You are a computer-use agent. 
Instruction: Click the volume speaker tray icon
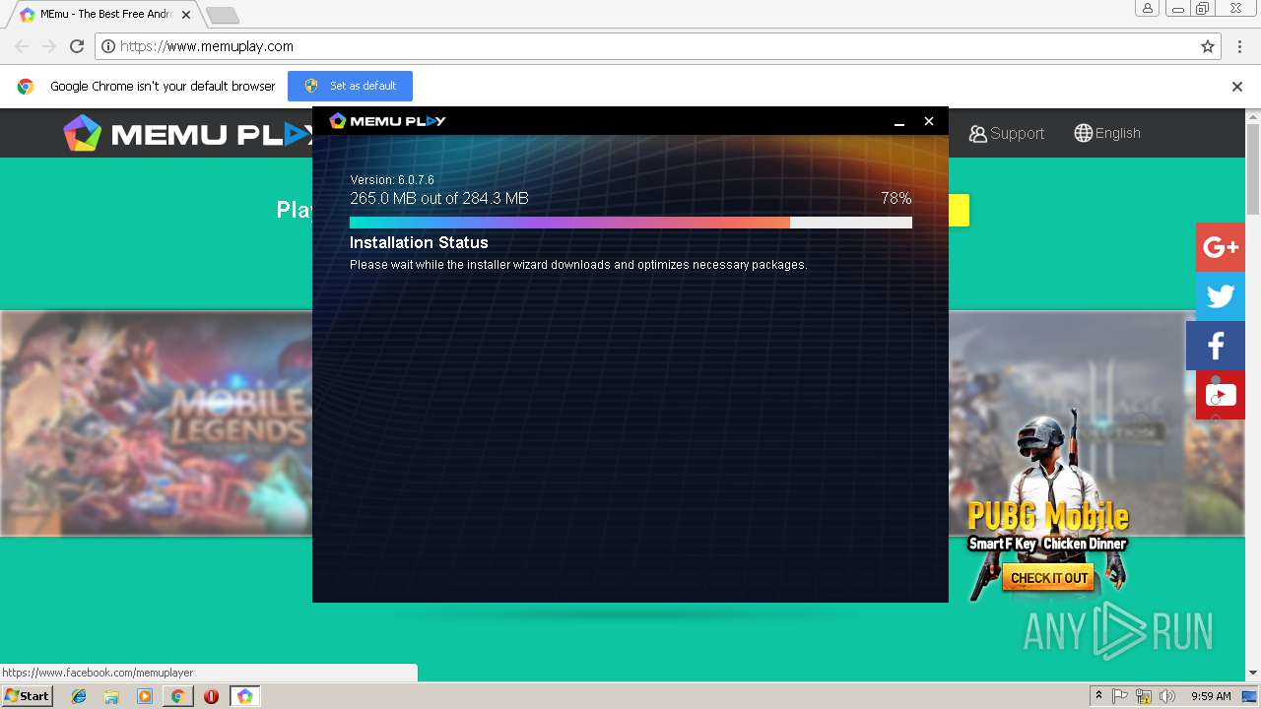pos(1167,696)
